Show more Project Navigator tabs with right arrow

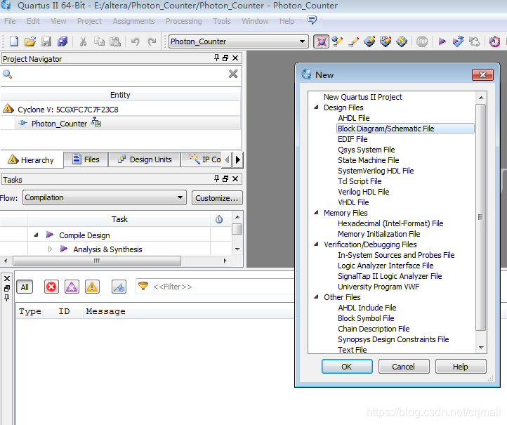click(238, 159)
